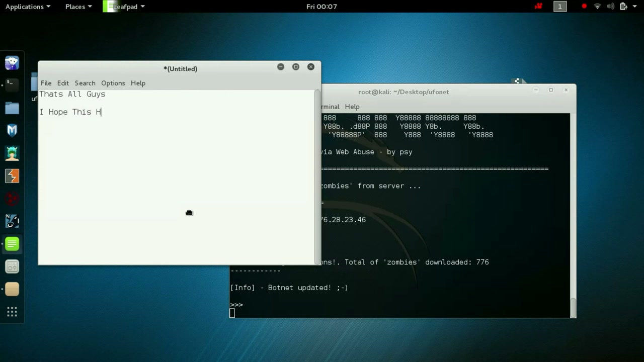Open the terminal's Help menu
The image size is (644, 362).
[x=352, y=107]
